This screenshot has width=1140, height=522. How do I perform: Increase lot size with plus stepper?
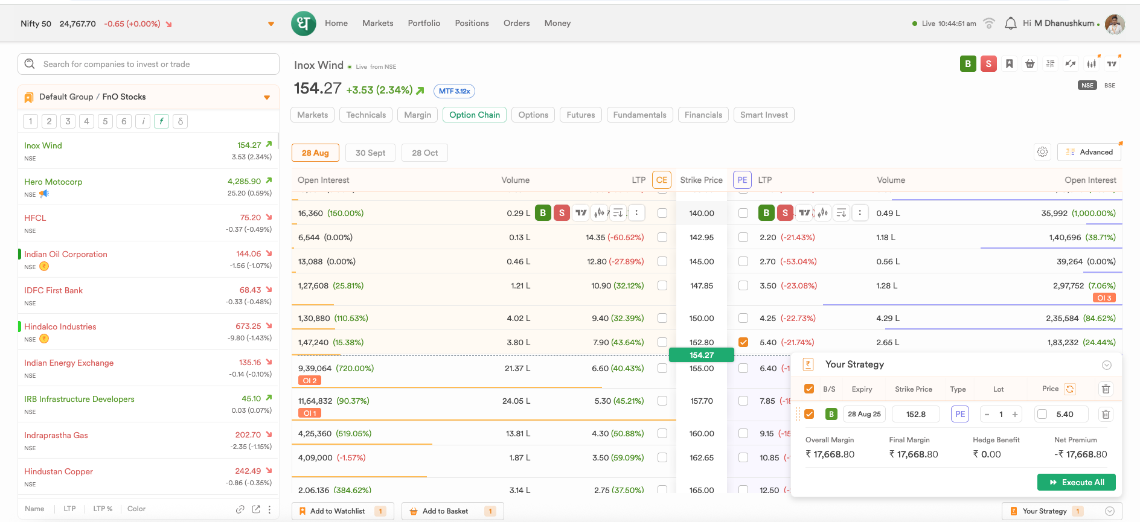coord(1015,414)
